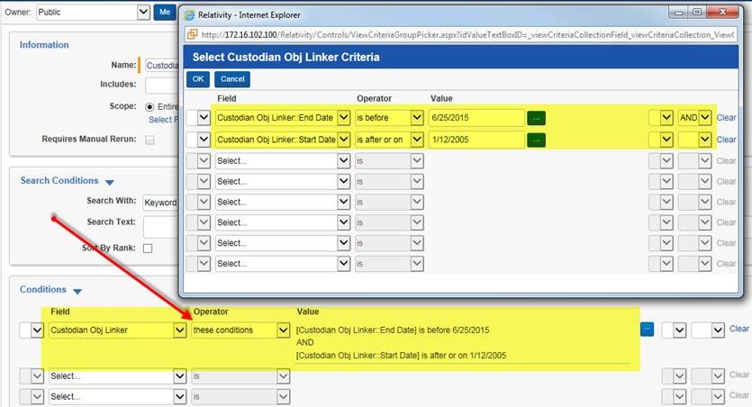Screen dimensions: 752x407
Task: Click the Search Conditions heading text
Action: pyautogui.click(x=59, y=181)
